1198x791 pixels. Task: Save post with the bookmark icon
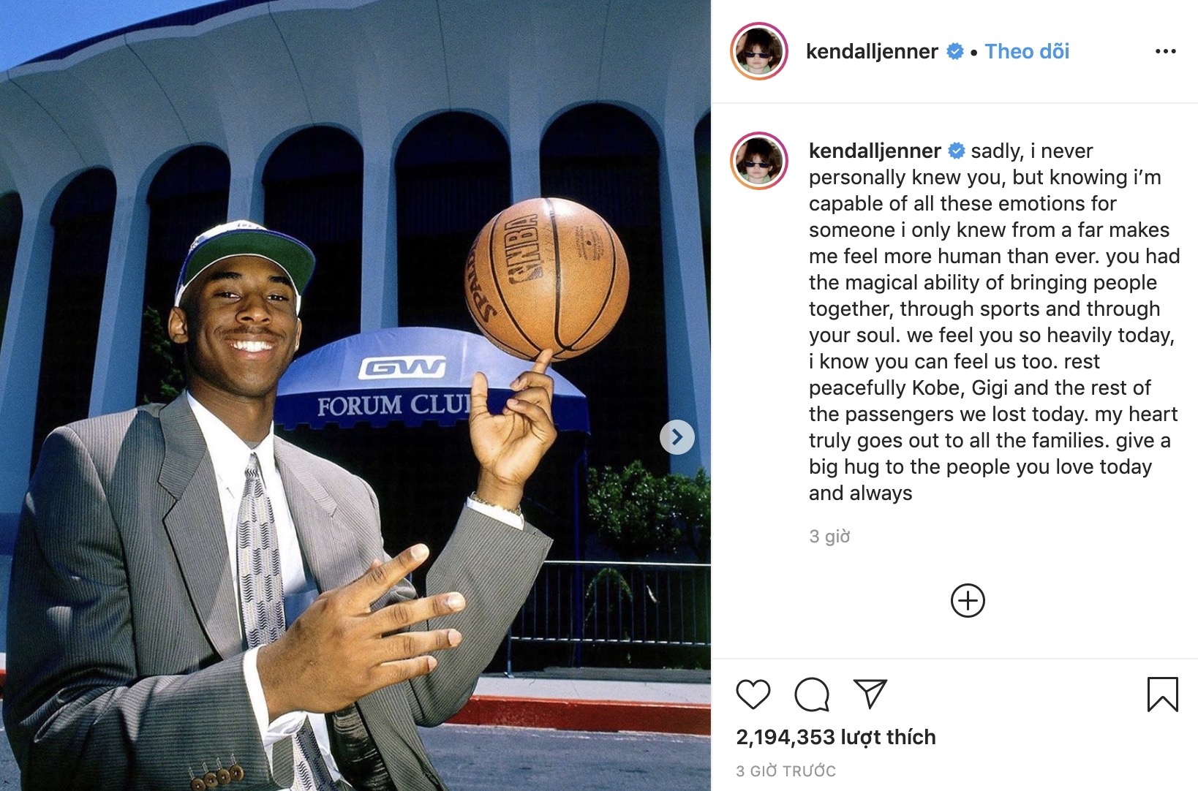point(1162,695)
